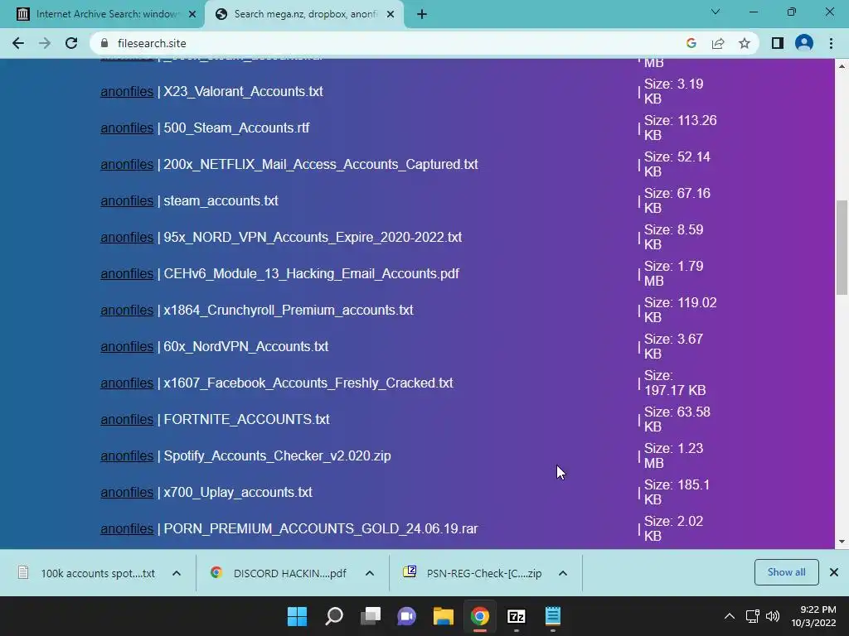Viewport: 849px width, 636px height.
Task: Click the site lock icon in address bar
Action: click(105, 43)
